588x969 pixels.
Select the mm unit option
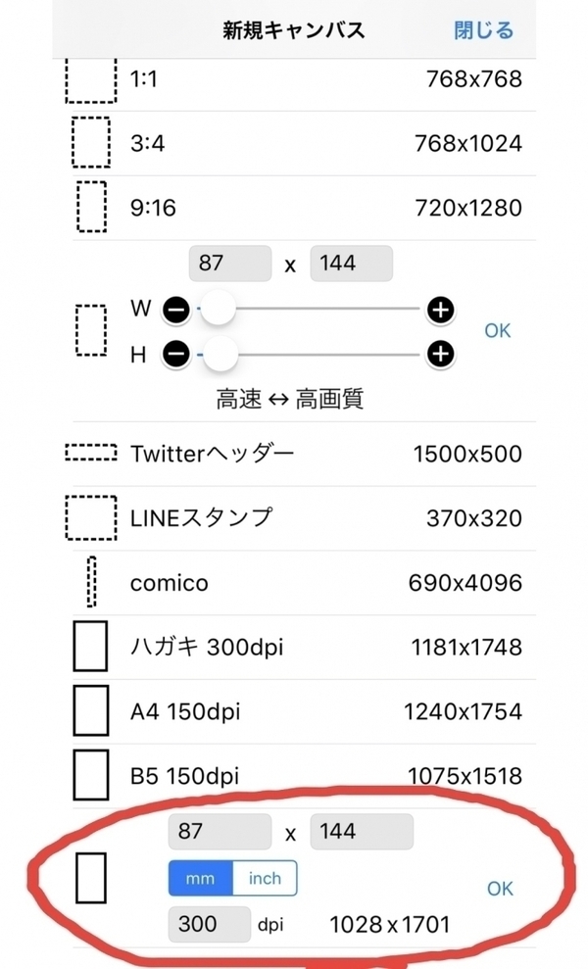(201, 879)
